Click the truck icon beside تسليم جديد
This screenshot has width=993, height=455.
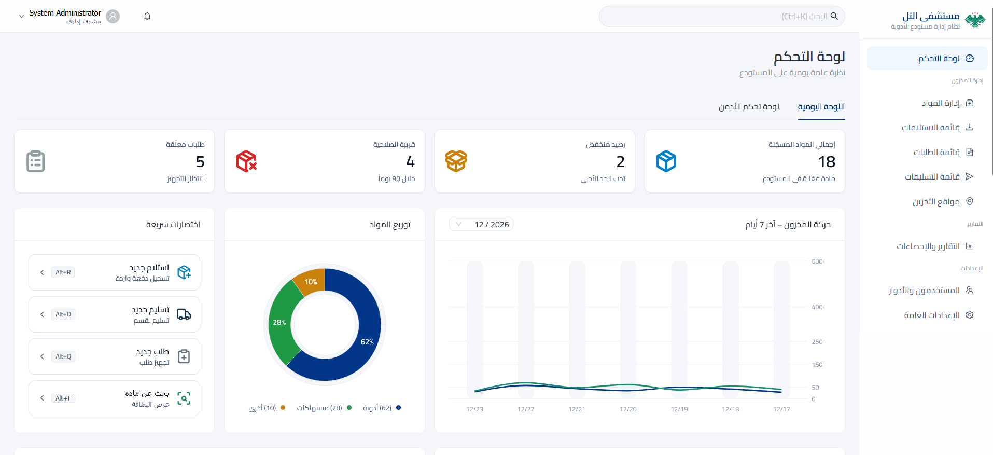(184, 314)
